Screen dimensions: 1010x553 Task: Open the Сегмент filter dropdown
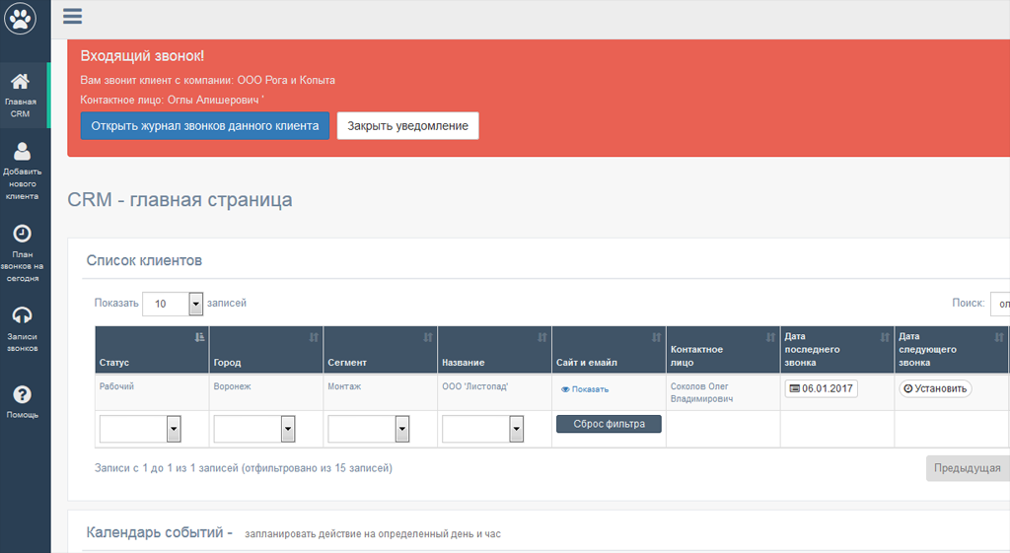pos(369,429)
